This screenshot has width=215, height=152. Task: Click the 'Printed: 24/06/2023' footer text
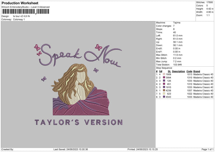(x=143, y=149)
